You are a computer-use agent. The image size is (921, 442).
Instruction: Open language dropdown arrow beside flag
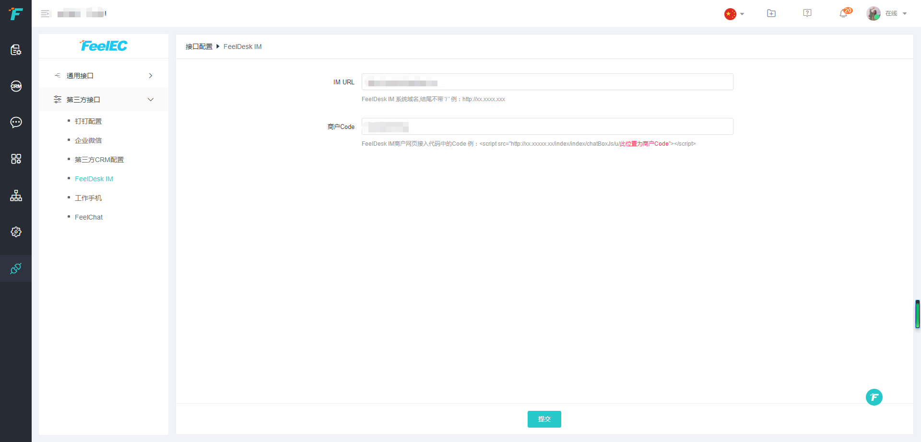[742, 14]
